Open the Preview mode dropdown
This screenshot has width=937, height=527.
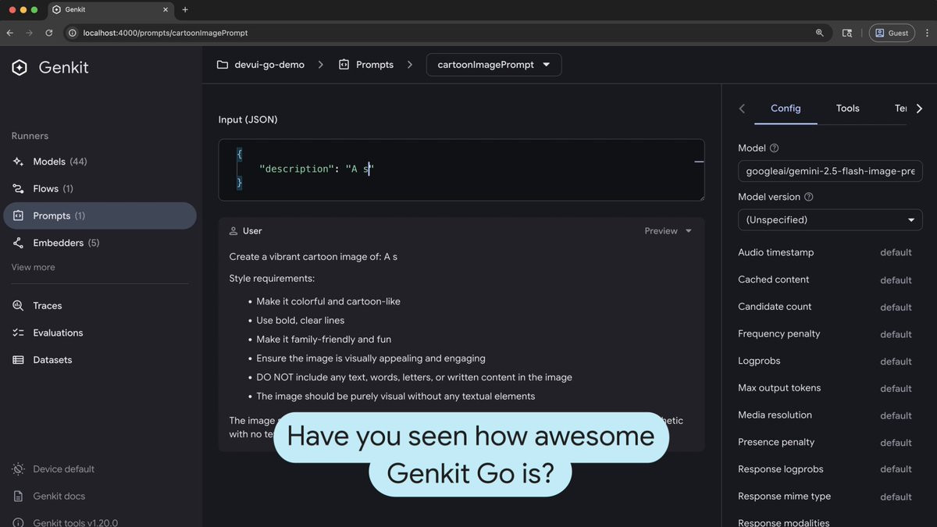(x=668, y=231)
